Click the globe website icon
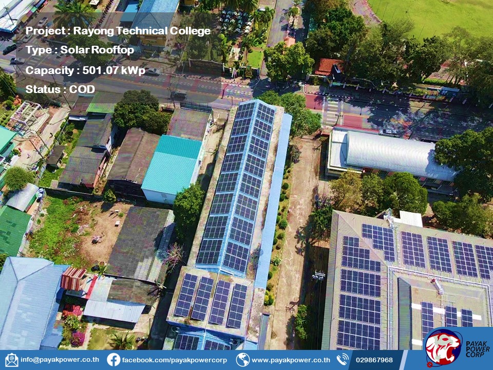The width and height of the screenshot is (493, 370). point(243,360)
